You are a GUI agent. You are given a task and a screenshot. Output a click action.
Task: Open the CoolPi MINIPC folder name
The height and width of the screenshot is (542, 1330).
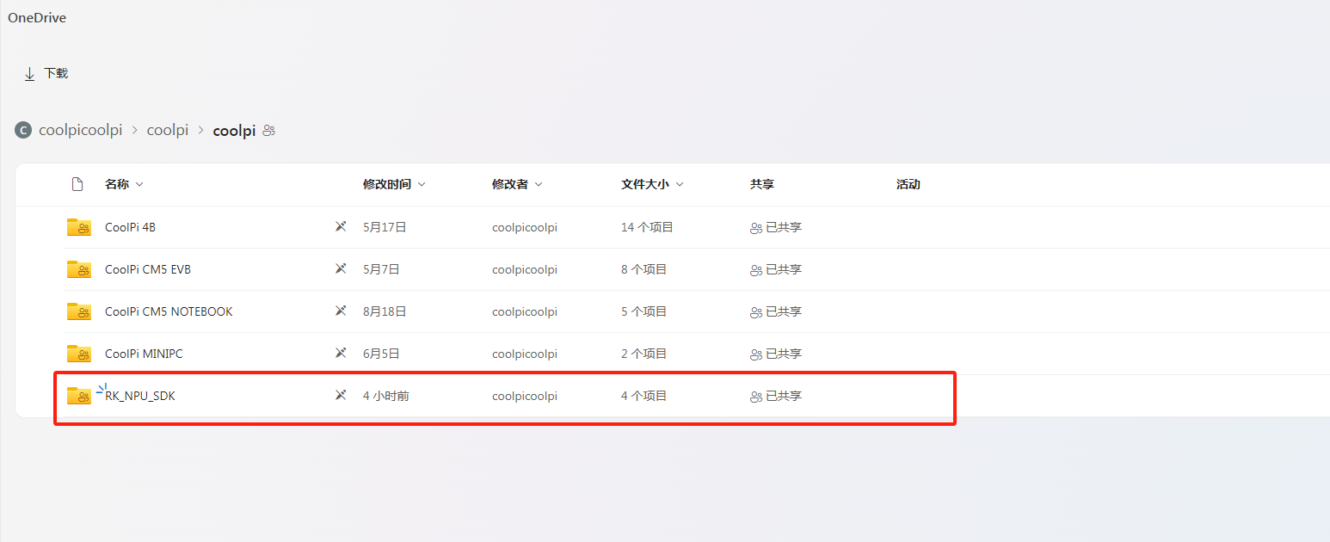pyautogui.click(x=144, y=354)
